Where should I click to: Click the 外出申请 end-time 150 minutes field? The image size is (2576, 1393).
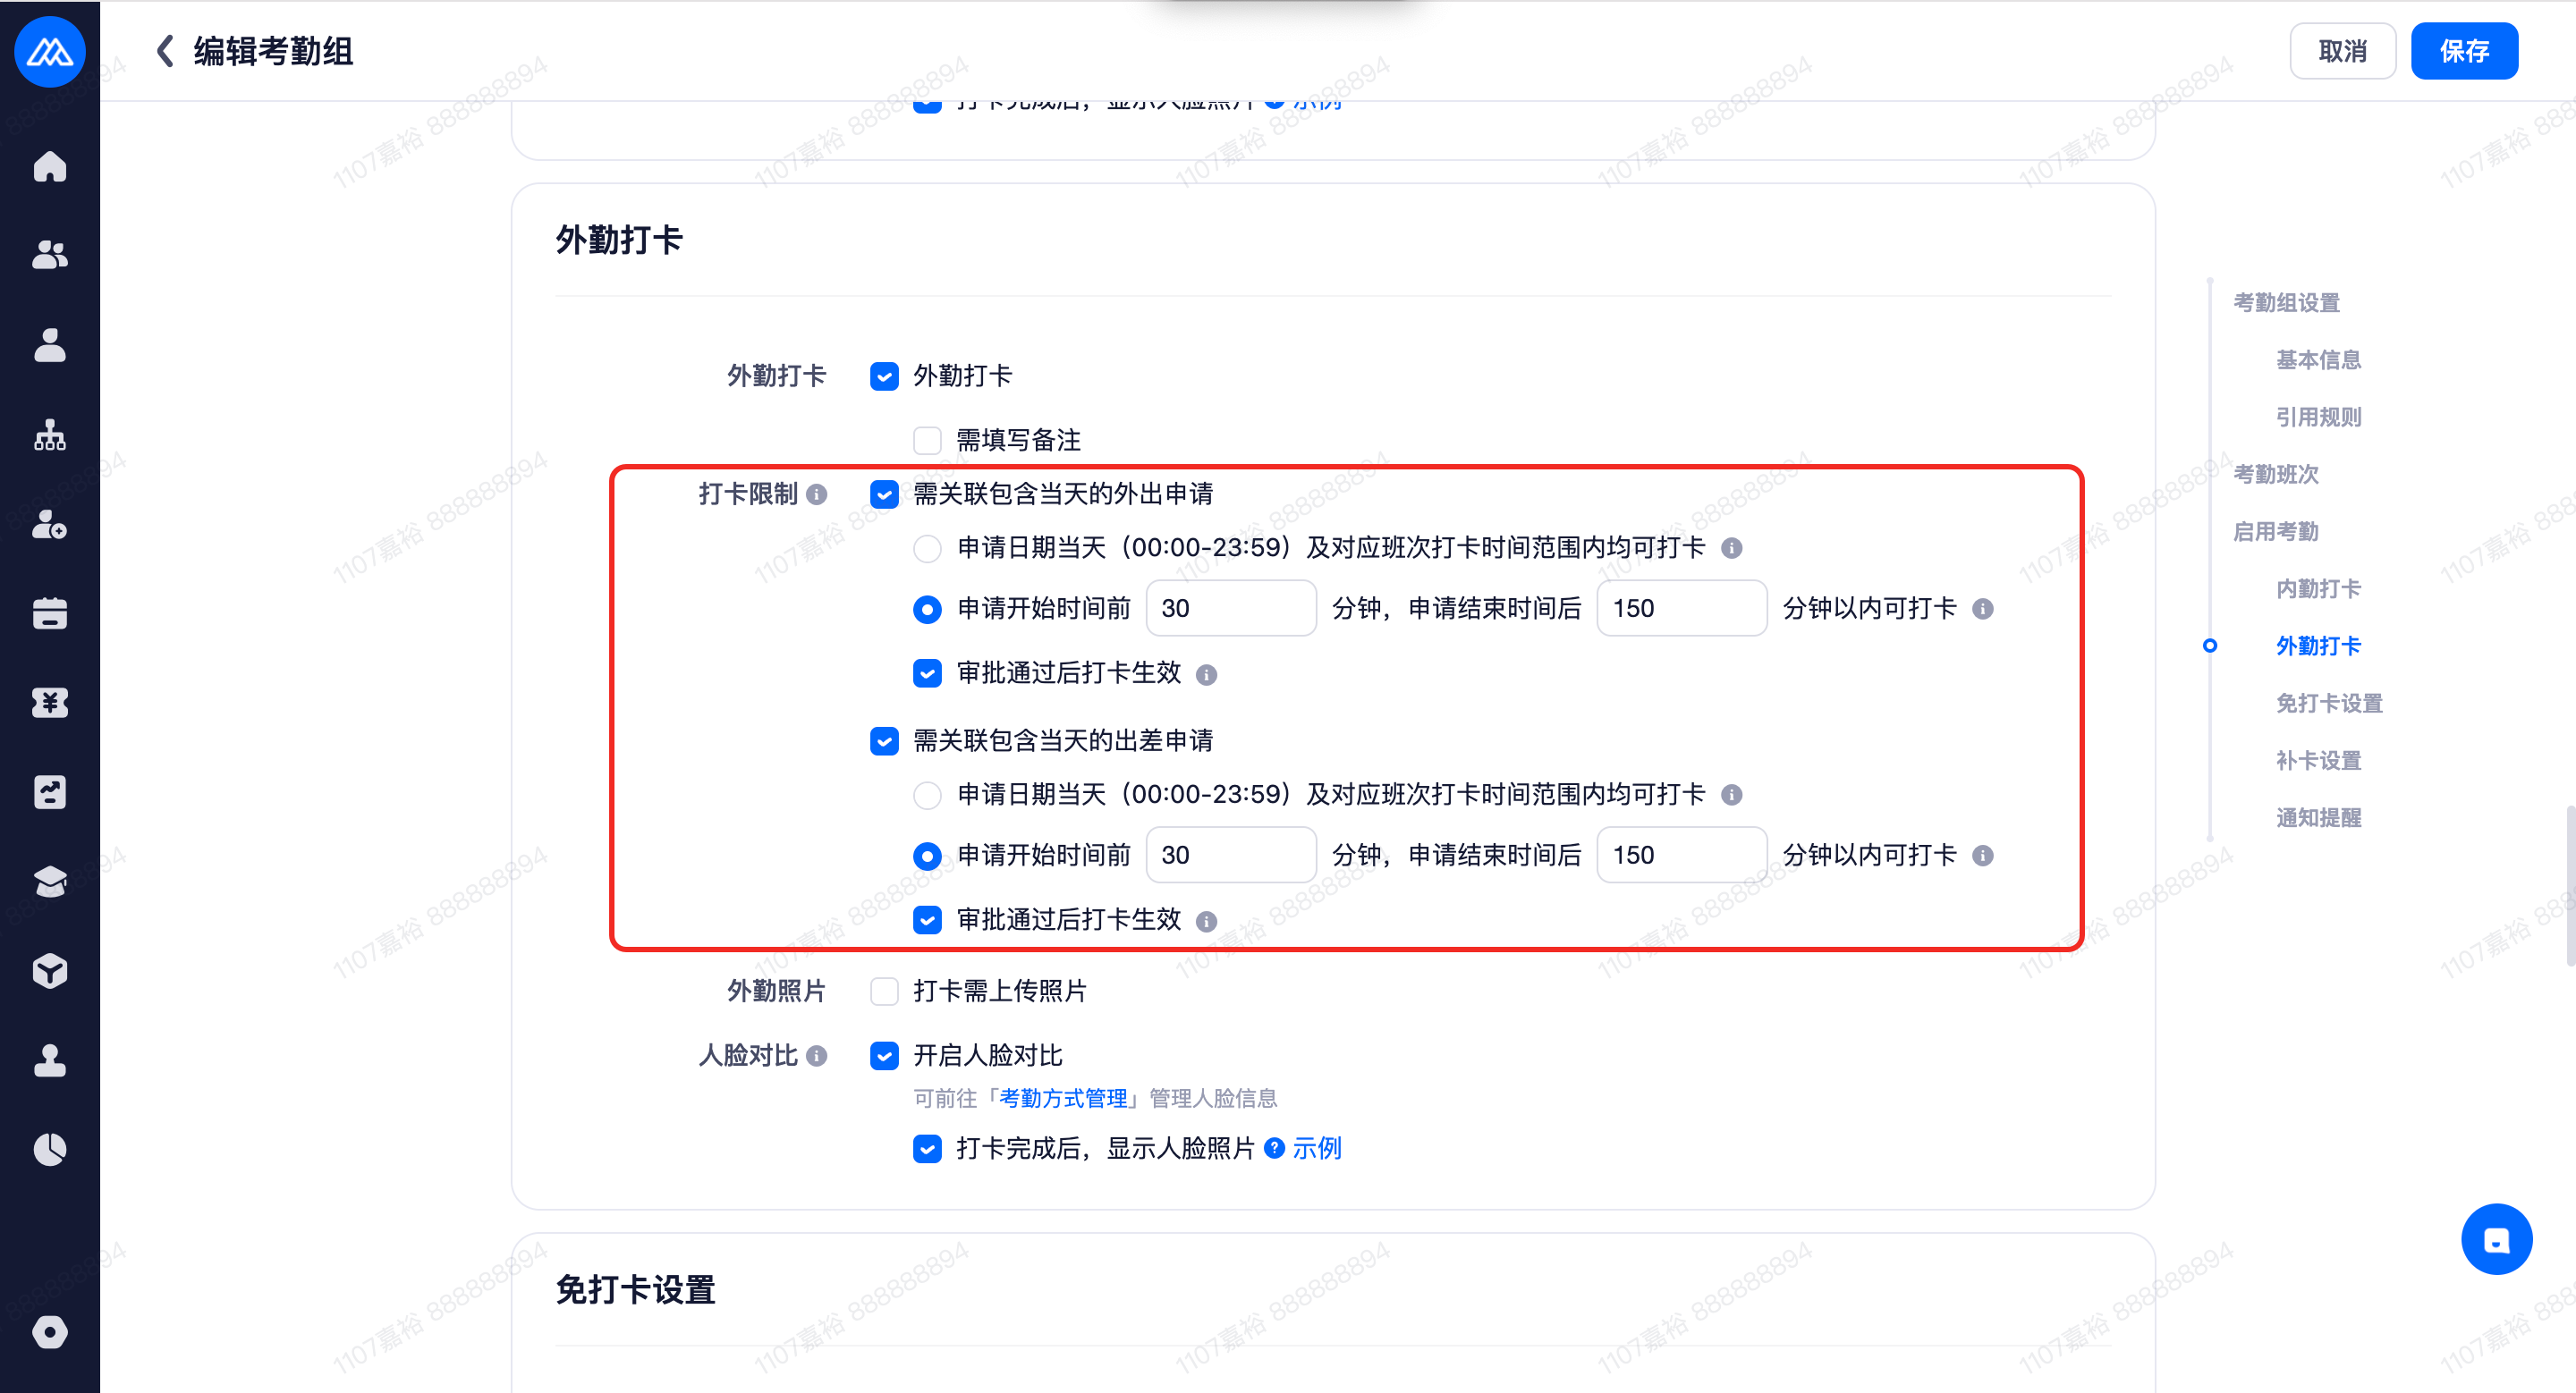pyautogui.click(x=1681, y=609)
